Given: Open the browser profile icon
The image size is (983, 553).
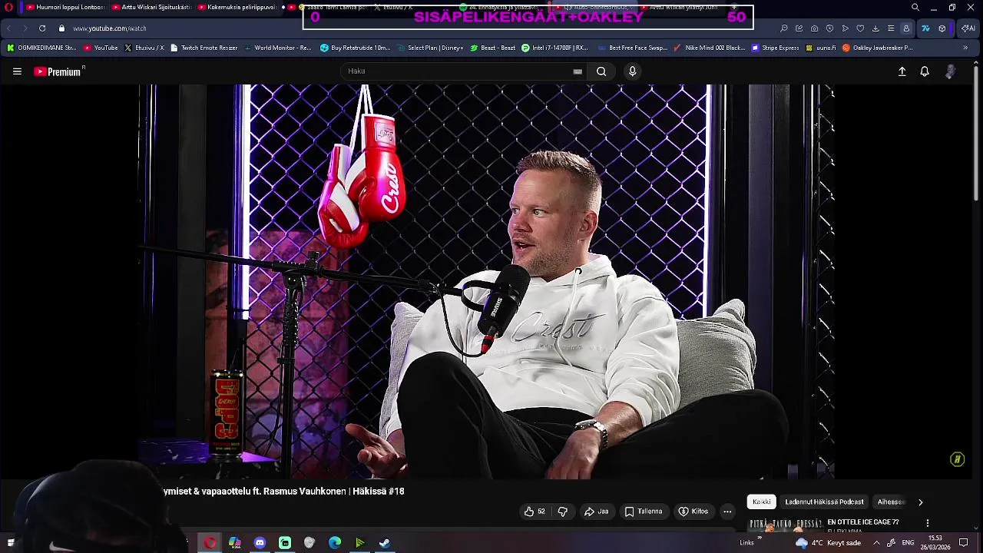Looking at the screenshot, I should 906,28.
